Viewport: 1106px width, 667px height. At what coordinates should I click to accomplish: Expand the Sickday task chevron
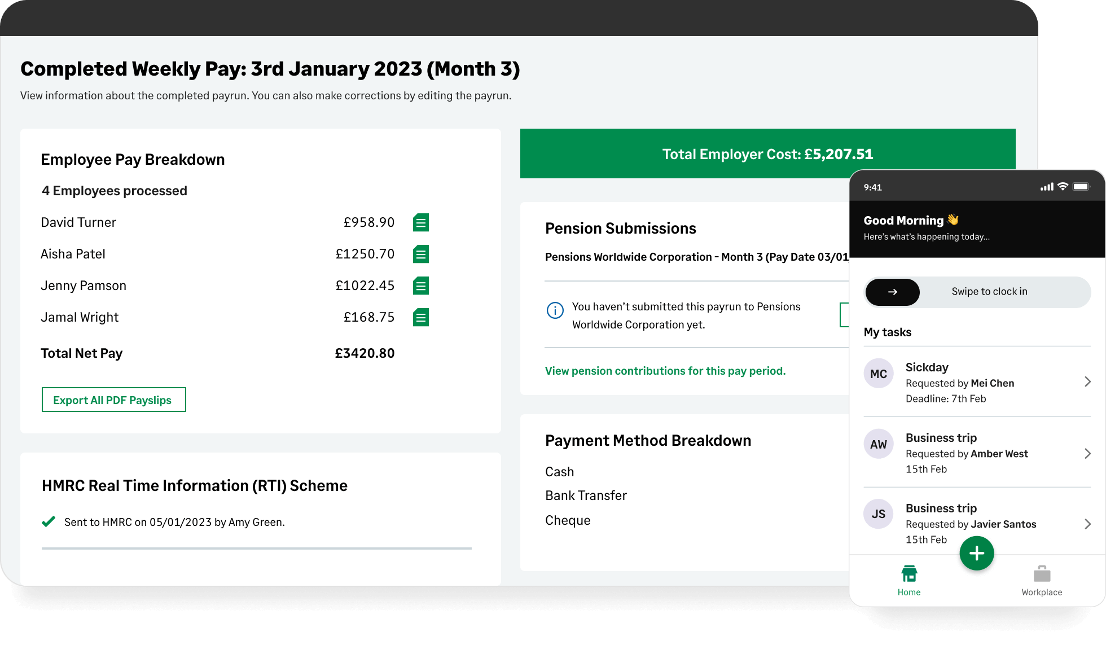pyautogui.click(x=1087, y=382)
